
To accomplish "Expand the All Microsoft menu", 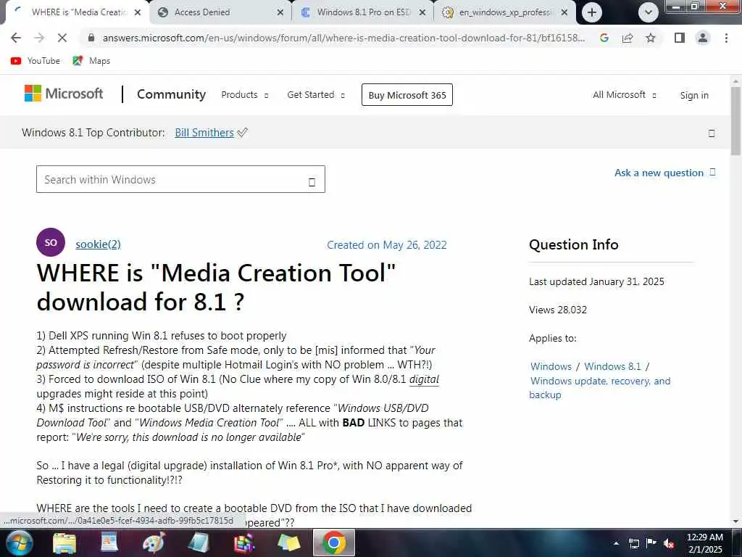I will [x=624, y=95].
